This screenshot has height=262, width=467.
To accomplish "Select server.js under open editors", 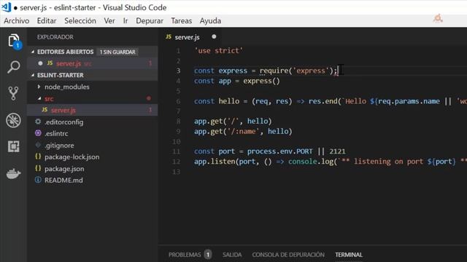I will pyautogui.click(x=93, y=63).
